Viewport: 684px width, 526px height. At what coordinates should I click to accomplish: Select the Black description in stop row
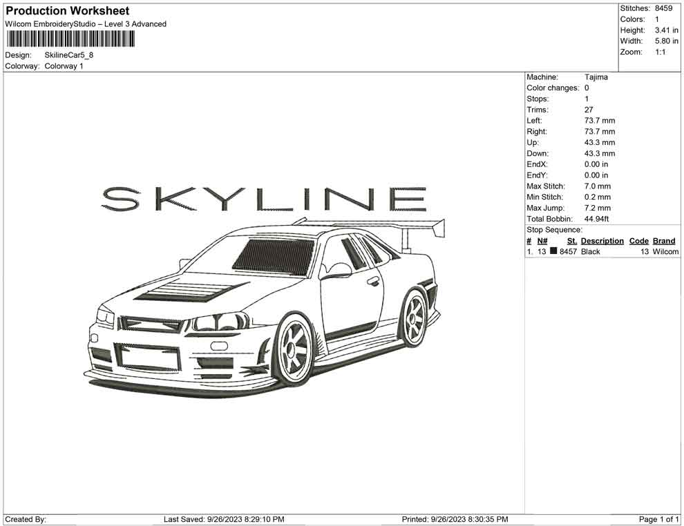click(x=591, y=251)
